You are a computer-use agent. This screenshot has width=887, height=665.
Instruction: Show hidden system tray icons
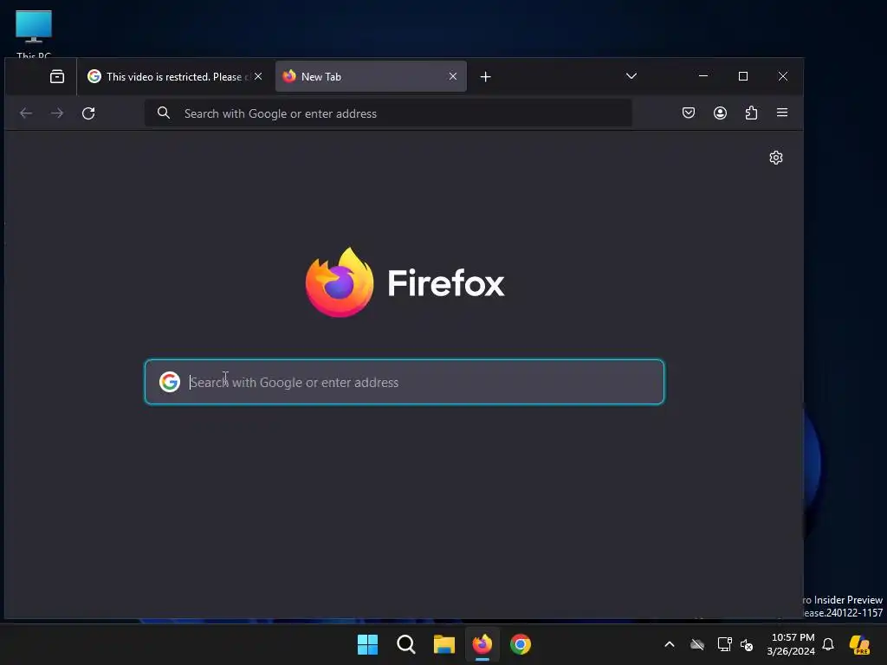tap(670, 644)
